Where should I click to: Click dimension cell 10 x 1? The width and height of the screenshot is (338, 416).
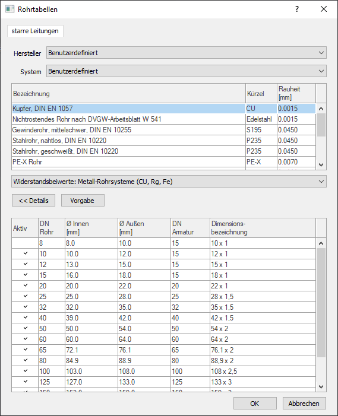click(263, 243)
